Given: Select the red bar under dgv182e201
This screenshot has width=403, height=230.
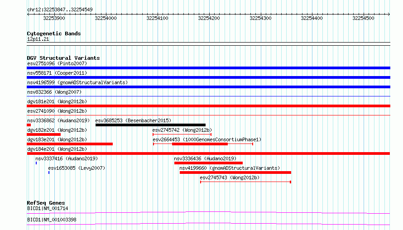Looking at the screenshot, I should click(x=43, y=134).
